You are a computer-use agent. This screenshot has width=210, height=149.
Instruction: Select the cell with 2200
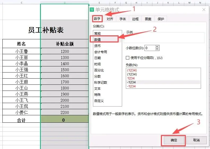point(65,112)
